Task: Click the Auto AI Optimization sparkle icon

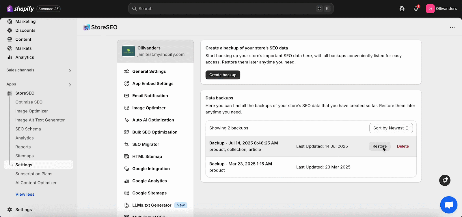Action: [126, 120]
